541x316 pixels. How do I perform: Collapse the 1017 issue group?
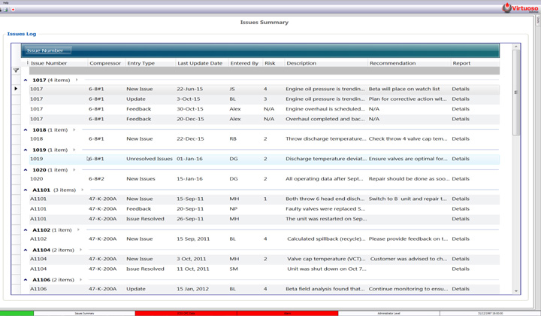(x=26, y=80)
